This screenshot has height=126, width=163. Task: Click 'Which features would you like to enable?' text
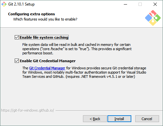click(x=45, y=19)
